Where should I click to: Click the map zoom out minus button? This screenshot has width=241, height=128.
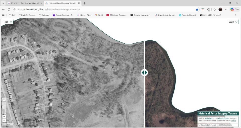[4, 120]
